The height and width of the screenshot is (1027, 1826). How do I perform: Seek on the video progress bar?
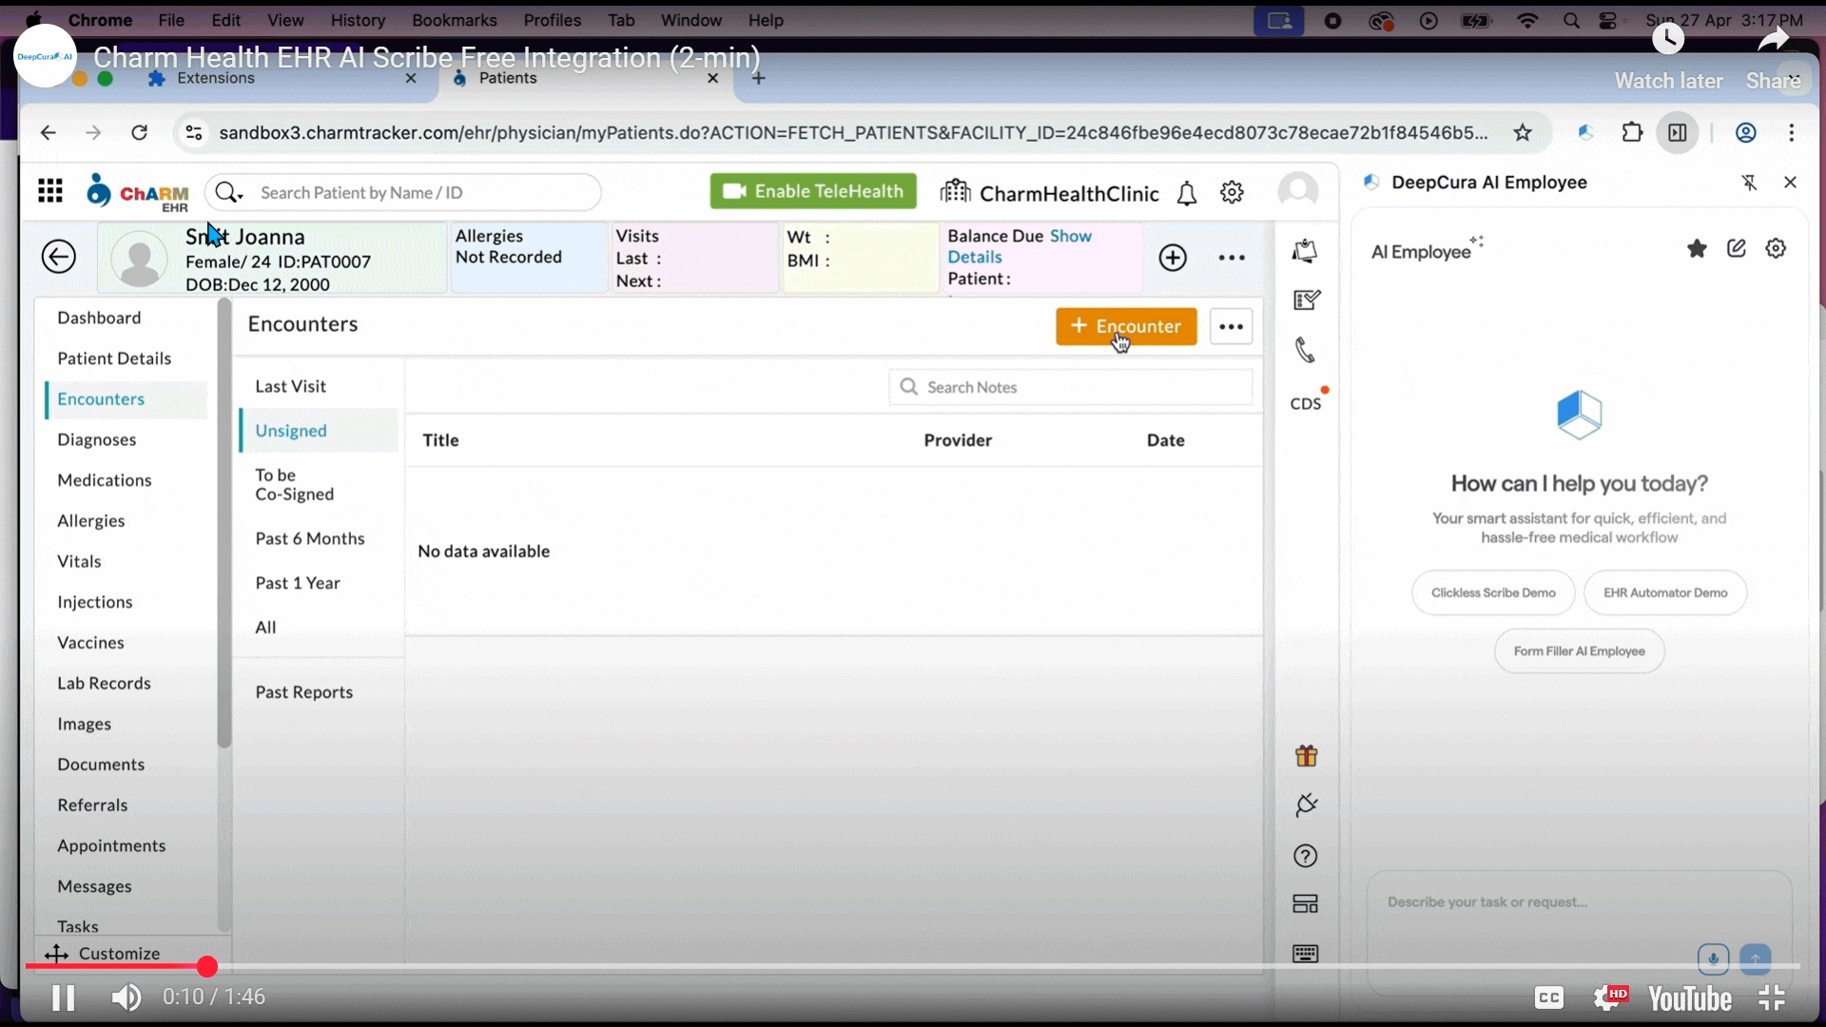(x=913, y=967)
